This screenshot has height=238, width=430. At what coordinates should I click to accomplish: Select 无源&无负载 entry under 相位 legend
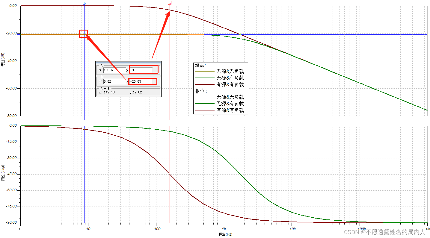[x=230, y=97]
